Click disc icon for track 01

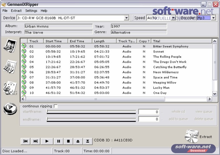click(x=24, y=46)
